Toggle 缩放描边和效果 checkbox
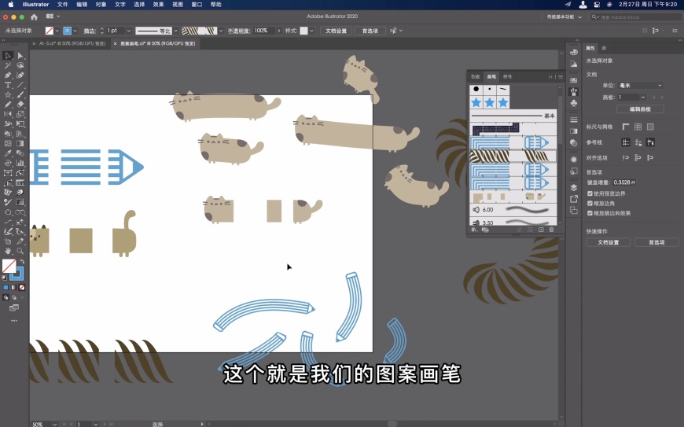This screenshot has height=427, width=684. click(590, 213)
